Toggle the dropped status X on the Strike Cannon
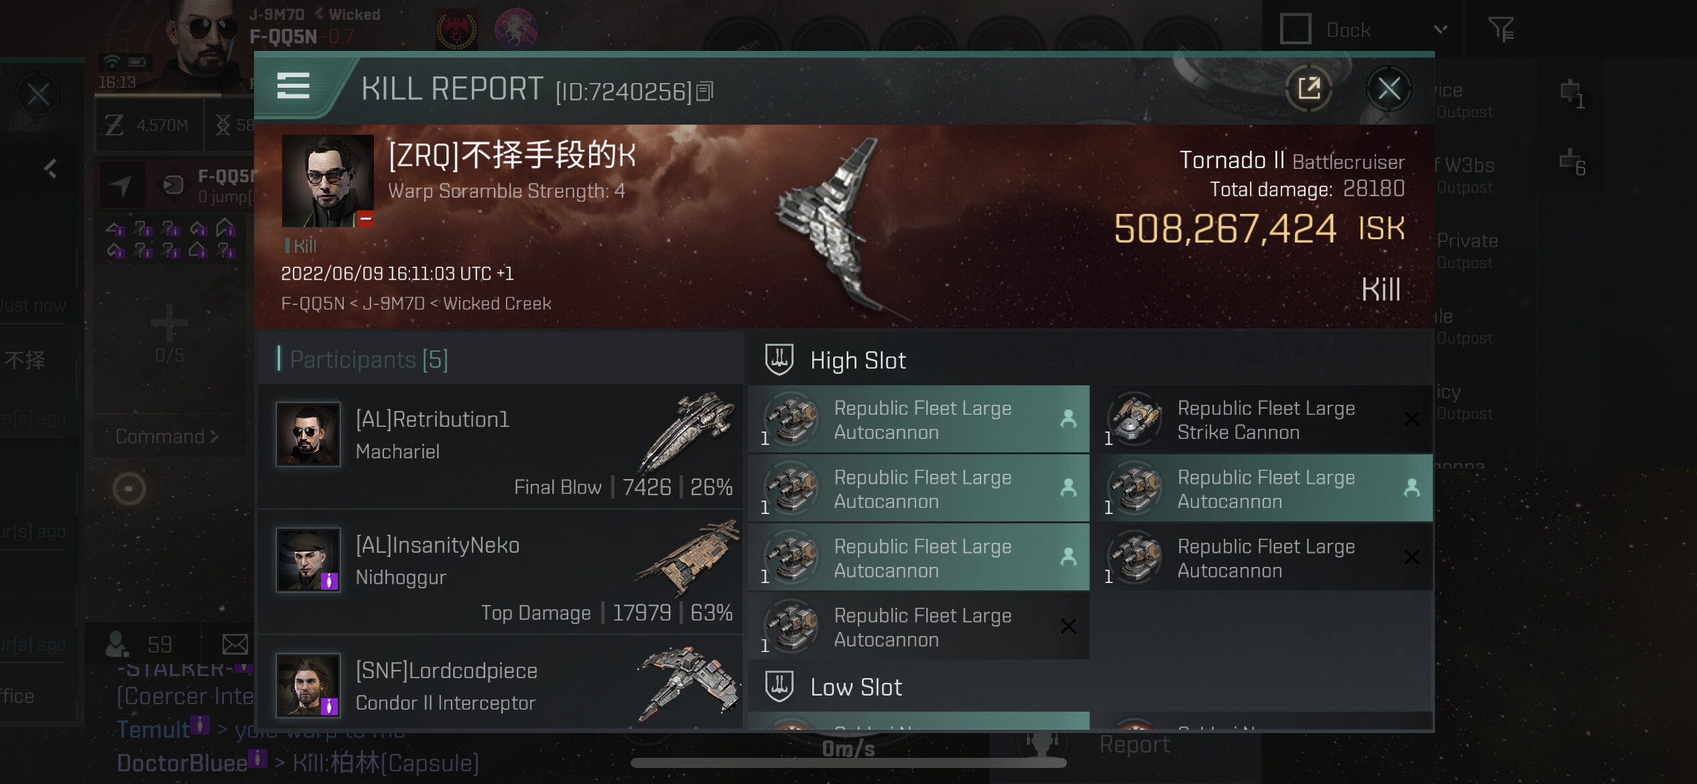 (x=1411, y=419)
